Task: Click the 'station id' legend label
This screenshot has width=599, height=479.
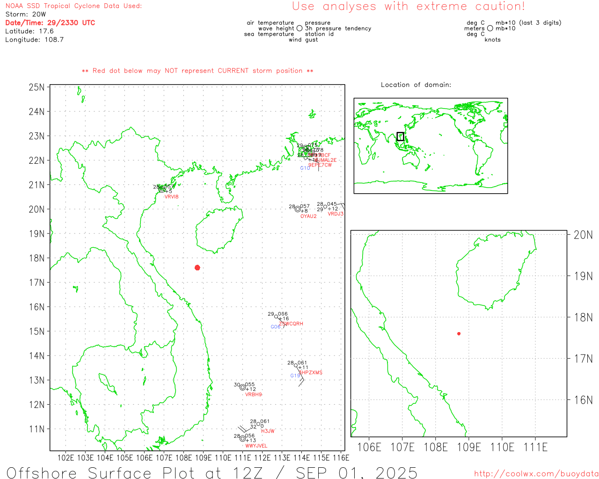Action: (319, 34)
